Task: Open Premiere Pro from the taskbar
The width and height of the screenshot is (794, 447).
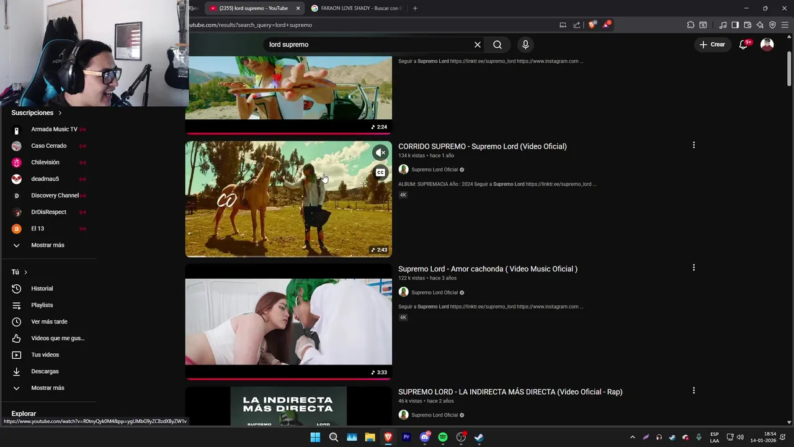Action: tap(406, 437)
